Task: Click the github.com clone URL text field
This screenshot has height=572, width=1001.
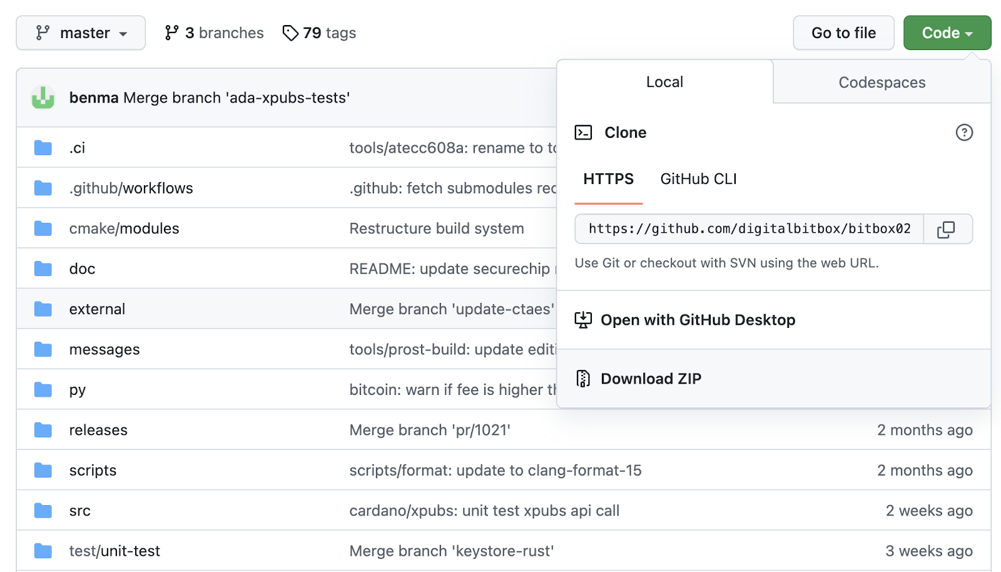Action: [x=749, y=229]
